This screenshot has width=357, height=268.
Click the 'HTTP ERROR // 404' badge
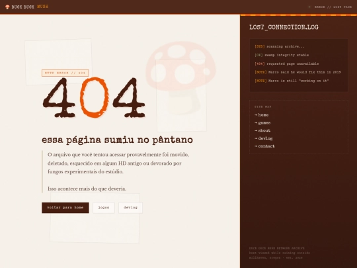[65, 73]
